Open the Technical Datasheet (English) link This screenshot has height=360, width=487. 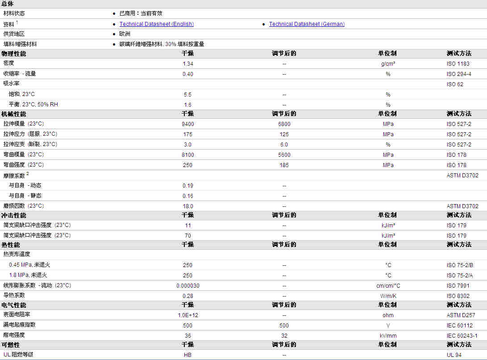pyautogui.click(x=157, y=24)
